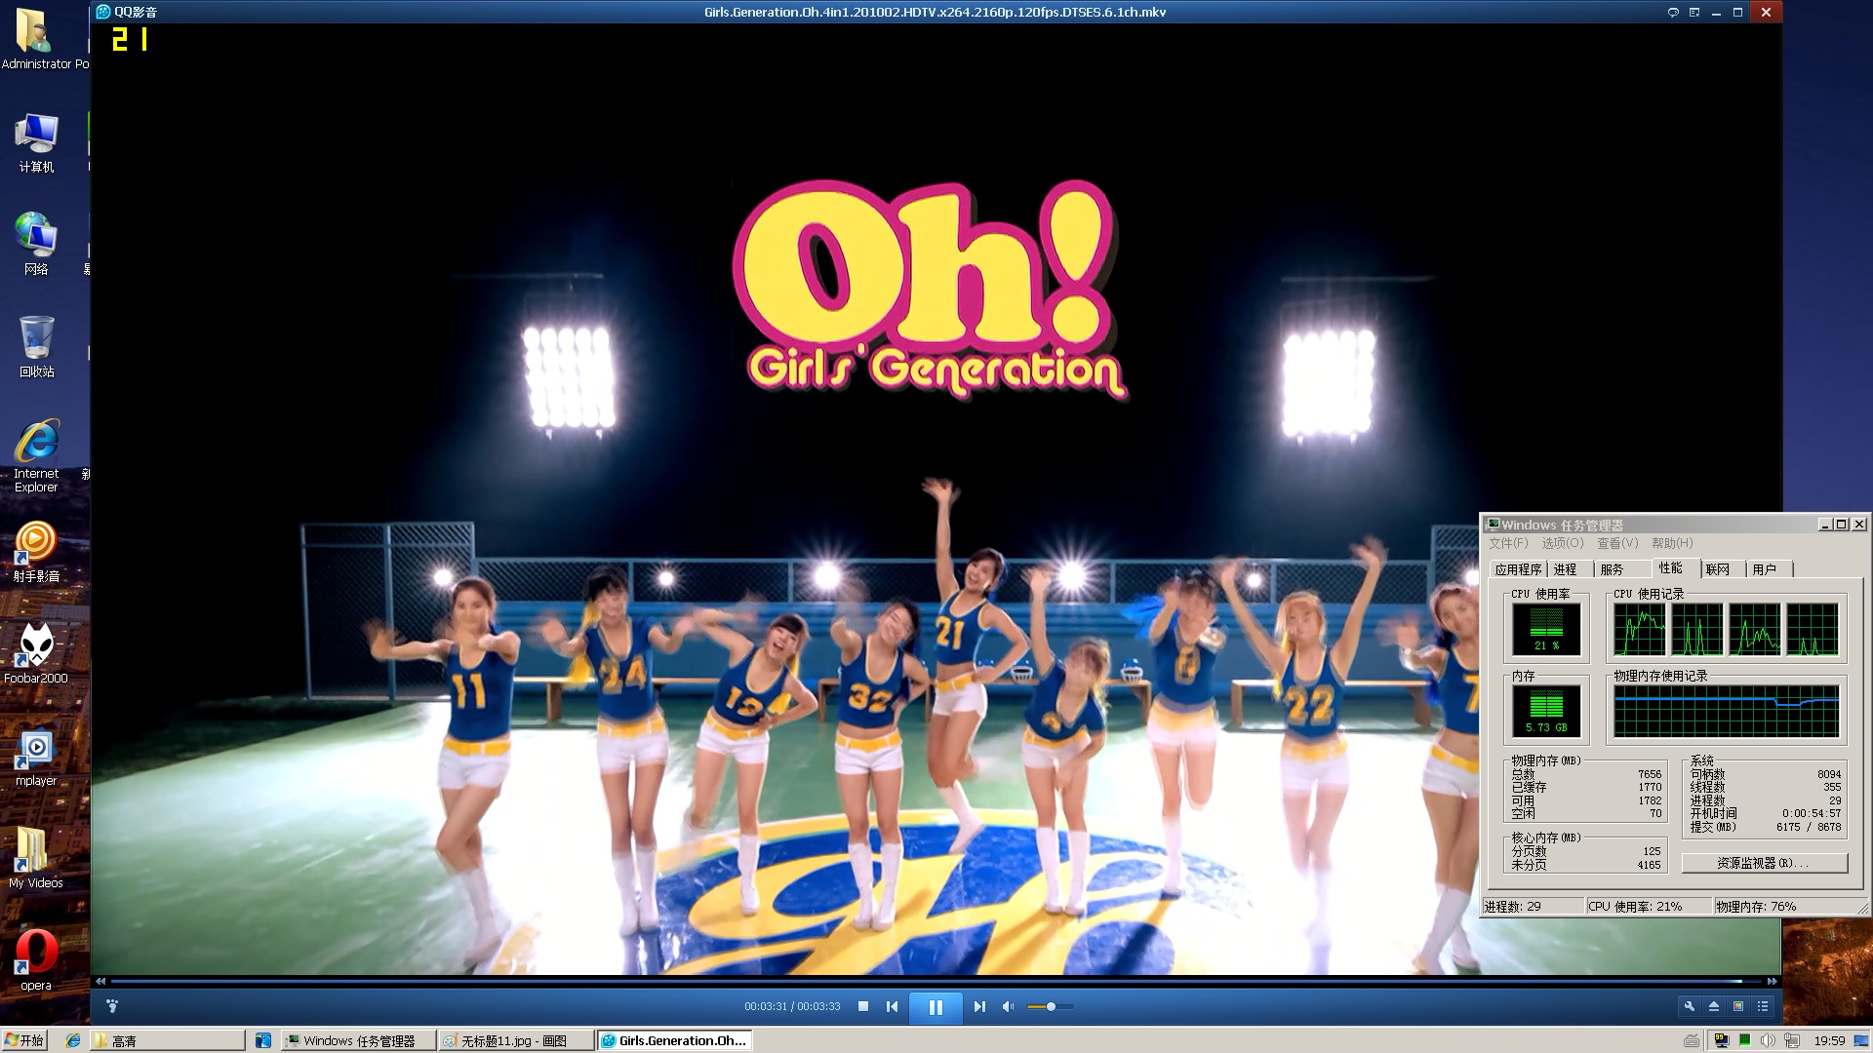The image size is (1873, 1053).
Task: Switch to mini mode via title bar icon
Action: [x=1694, y=12]
